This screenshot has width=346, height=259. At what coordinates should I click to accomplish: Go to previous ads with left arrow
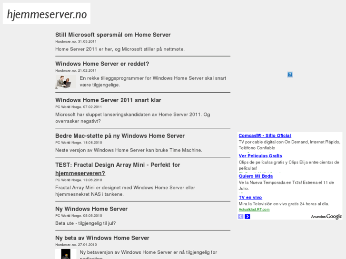click(x=241, y=216)
